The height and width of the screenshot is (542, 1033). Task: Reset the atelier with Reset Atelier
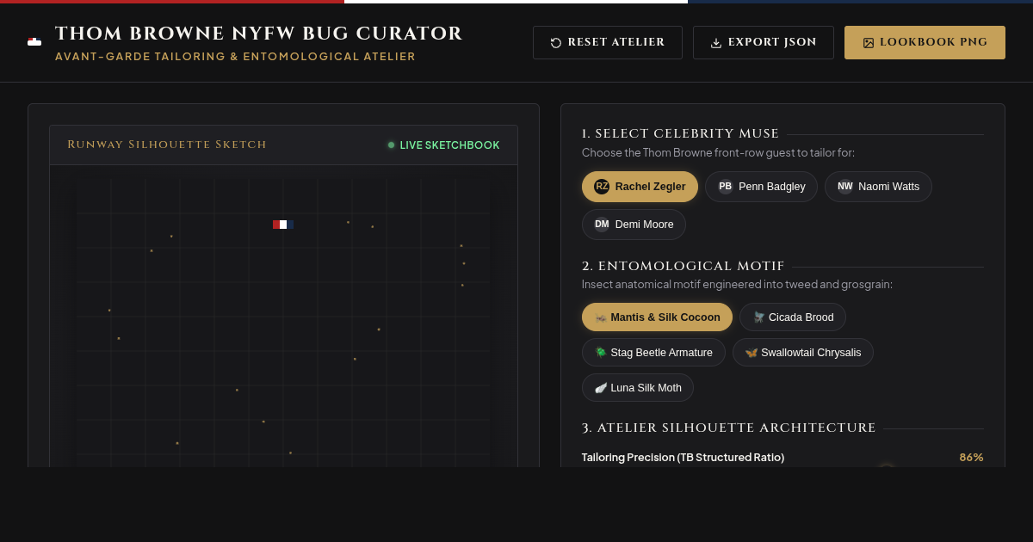[x=608, y=42]
